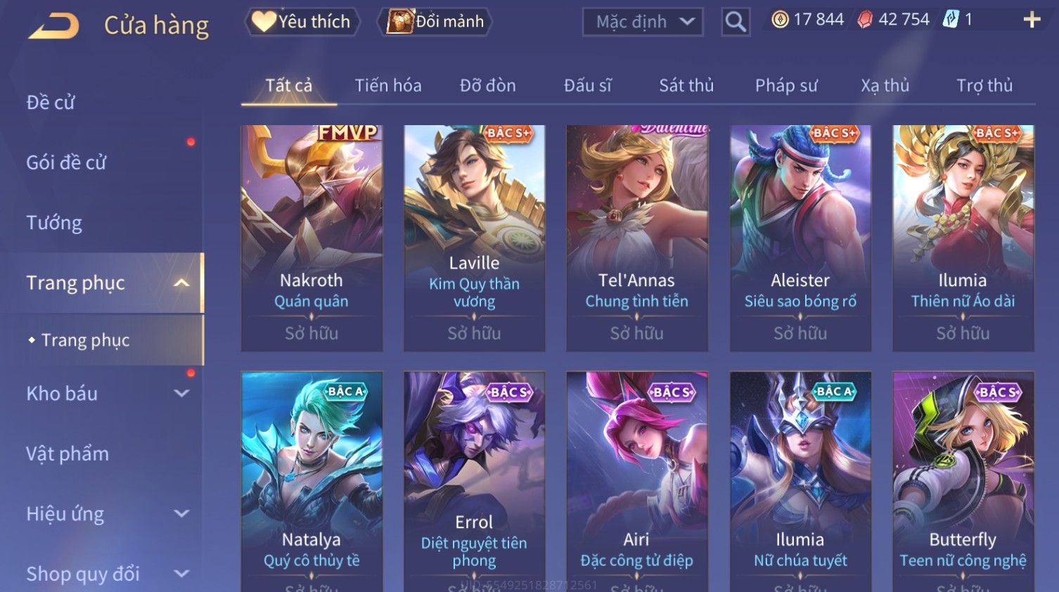
Task: Tap the plus icon to add currency
Action: (1032, 20)
